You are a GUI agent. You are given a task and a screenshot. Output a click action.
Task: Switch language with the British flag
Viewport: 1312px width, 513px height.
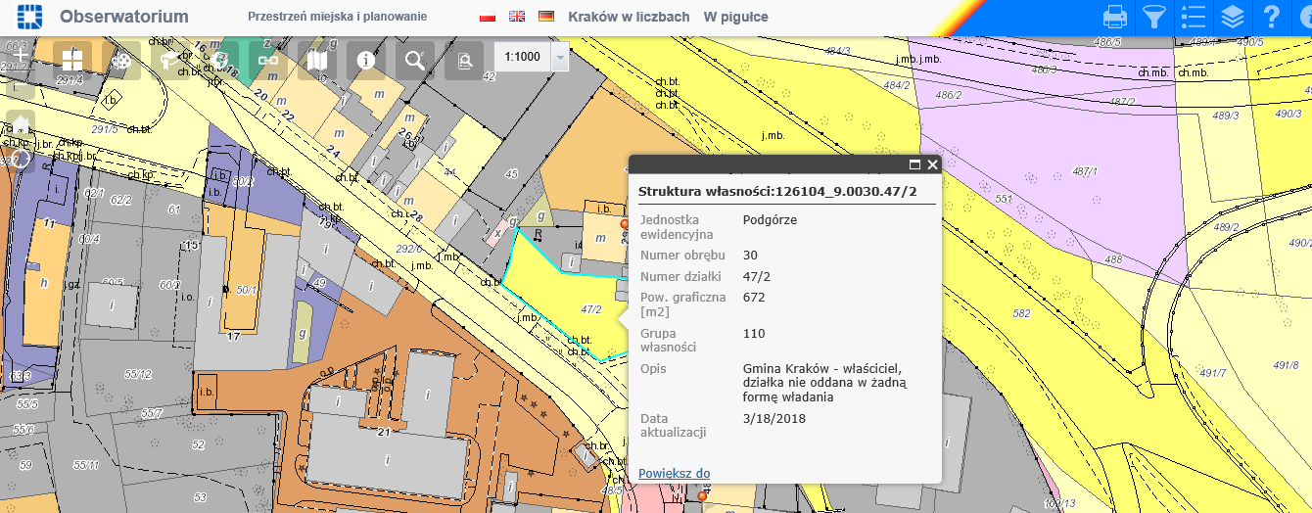(x=517, y=17)
